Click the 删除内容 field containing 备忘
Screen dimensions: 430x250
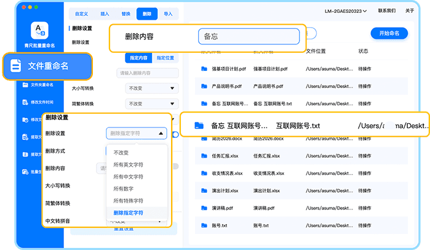coord(248,36)
